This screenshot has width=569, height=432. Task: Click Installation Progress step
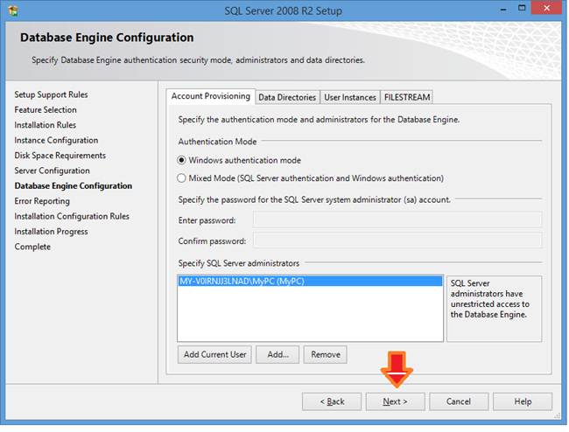coord(51,232)
